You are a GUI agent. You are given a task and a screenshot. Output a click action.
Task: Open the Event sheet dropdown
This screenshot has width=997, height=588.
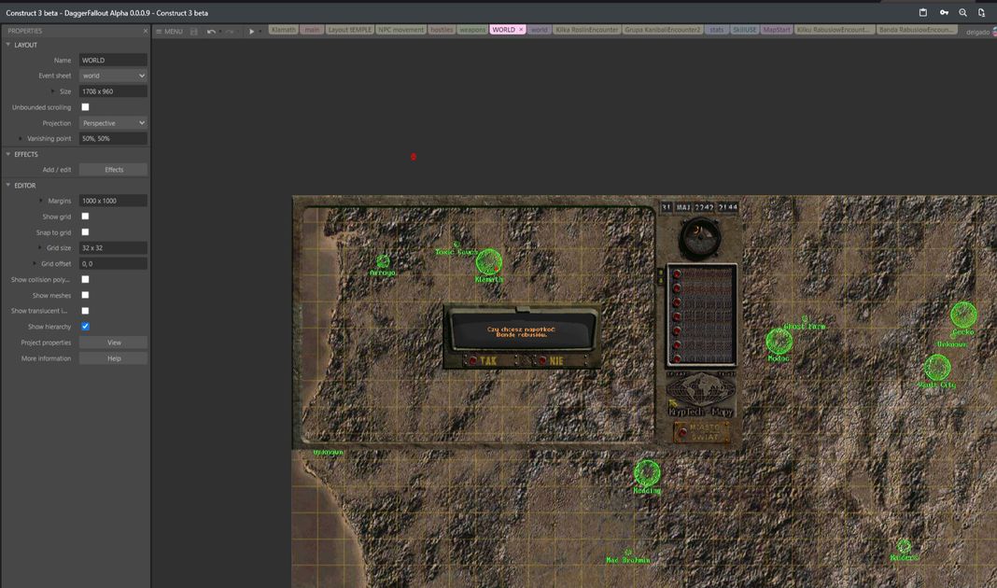113,76
